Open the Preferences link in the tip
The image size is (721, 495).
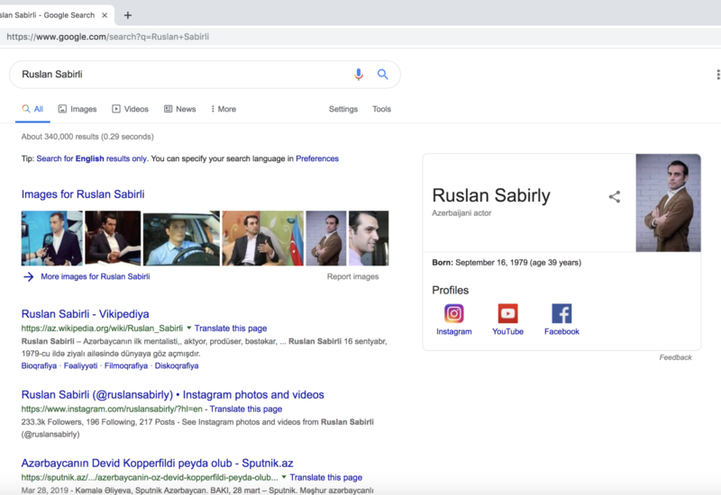pyautogui.click(x=317, y=158)
